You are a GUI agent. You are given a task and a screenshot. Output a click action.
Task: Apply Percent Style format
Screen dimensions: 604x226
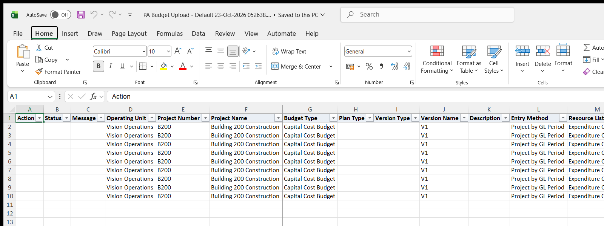tap(369, 67)
